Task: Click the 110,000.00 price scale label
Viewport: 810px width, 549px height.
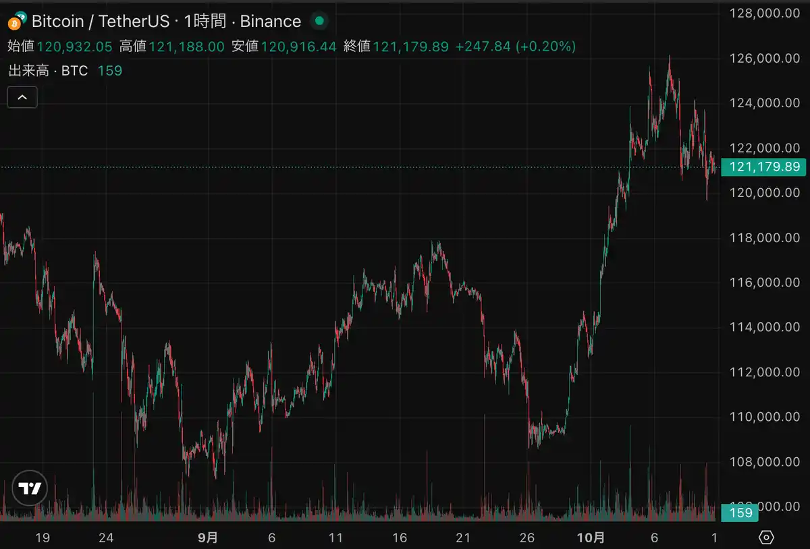Action: 763,417
